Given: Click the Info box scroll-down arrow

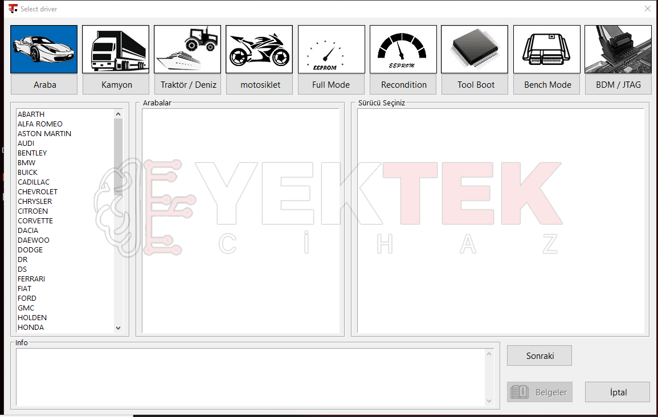Looking at the screenshot, I should (489, 401).
